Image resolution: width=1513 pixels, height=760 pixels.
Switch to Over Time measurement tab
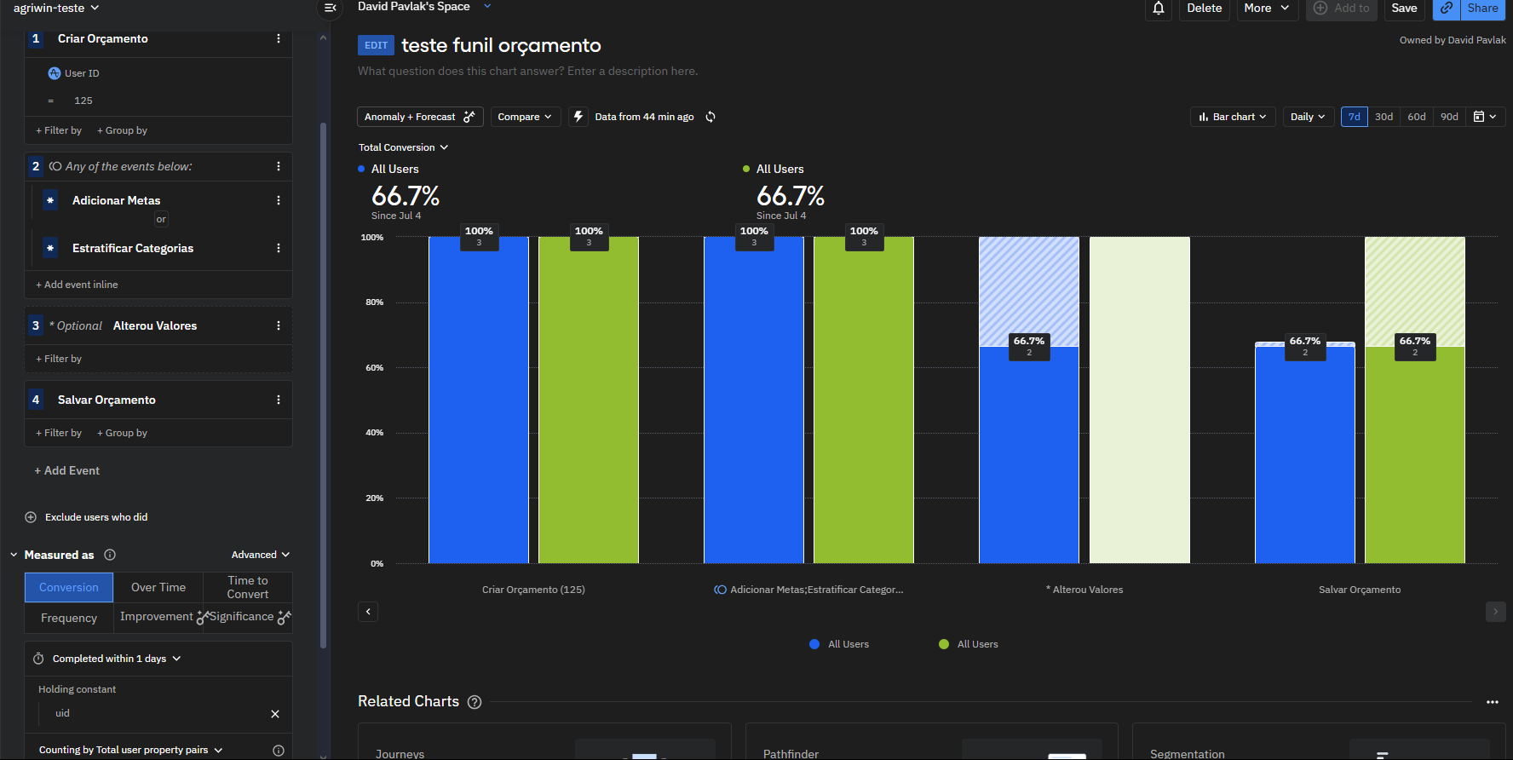click(x=158, y=587)
